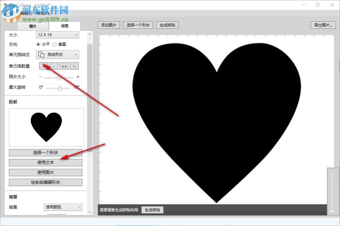
Task: Click the - cell count button
Action: (54, 66)
